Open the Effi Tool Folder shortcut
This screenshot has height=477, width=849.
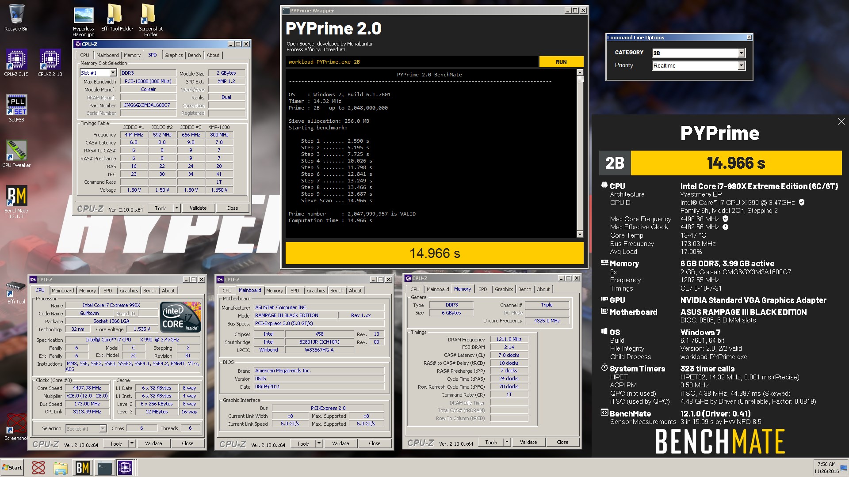pyautogui.click(x=117, y=18)
